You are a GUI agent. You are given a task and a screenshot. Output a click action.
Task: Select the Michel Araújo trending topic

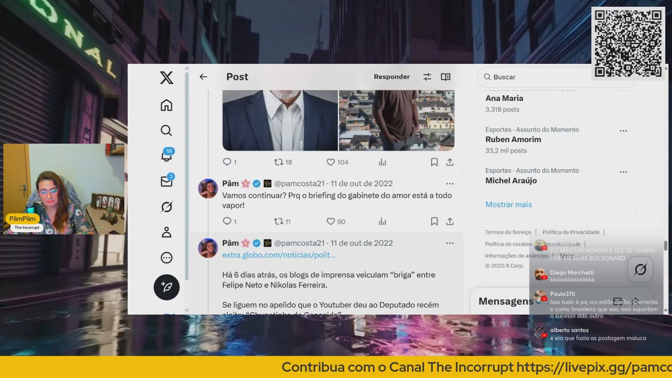[511, 181]
